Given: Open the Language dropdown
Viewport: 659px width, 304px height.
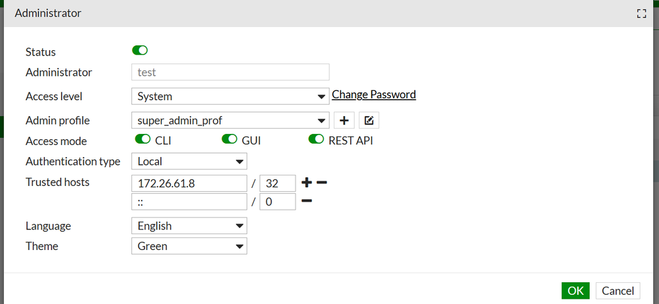Looking at the screenshot, I should click(189, 226).
